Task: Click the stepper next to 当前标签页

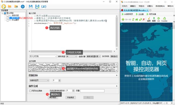Action: click(x=59, y=80)
